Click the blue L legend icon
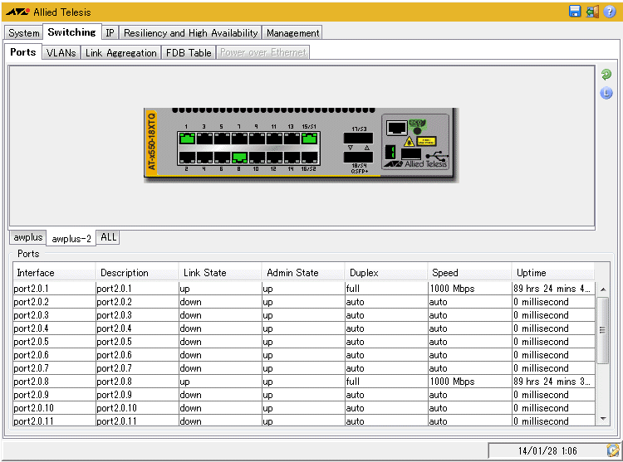This screenshot has height=462, width=623. 606,93
